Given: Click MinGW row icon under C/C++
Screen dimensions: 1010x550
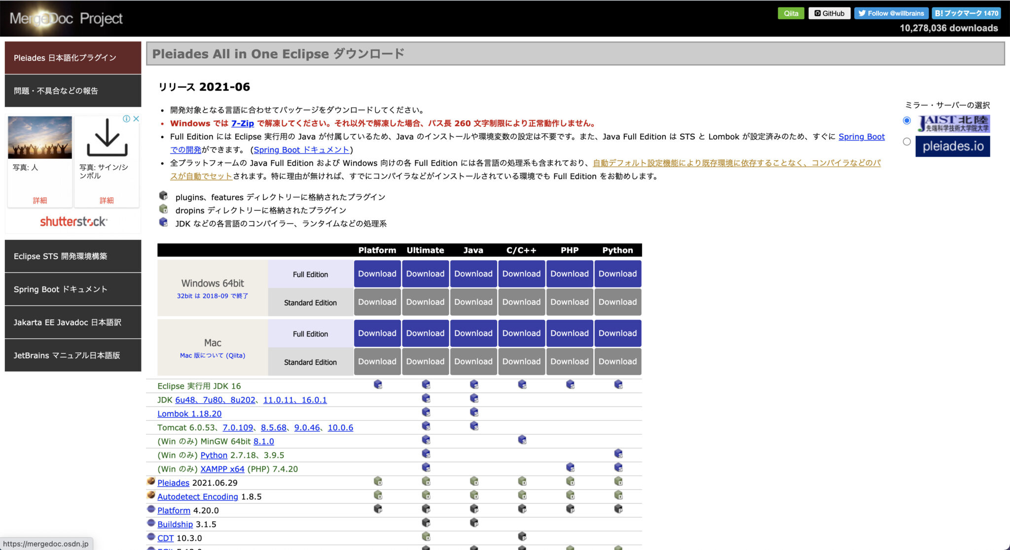Looking at the screenshot, I should click(x=522, y=440).
